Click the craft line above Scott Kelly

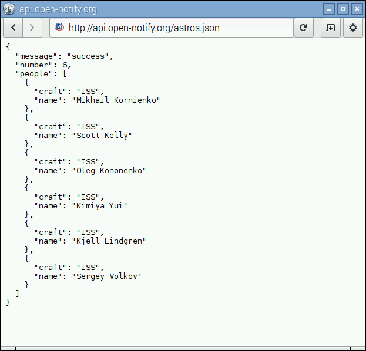coord(69,127)
